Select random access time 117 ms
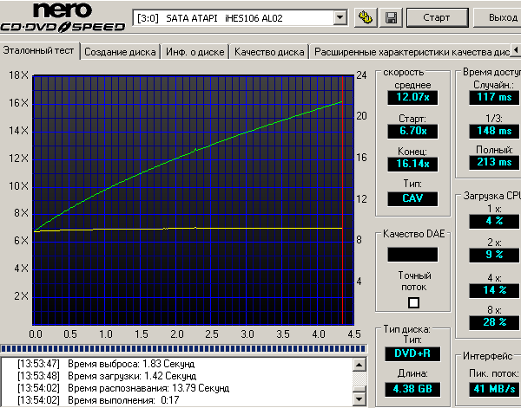This screenshot has width=521, height=408. click(494, 97)
